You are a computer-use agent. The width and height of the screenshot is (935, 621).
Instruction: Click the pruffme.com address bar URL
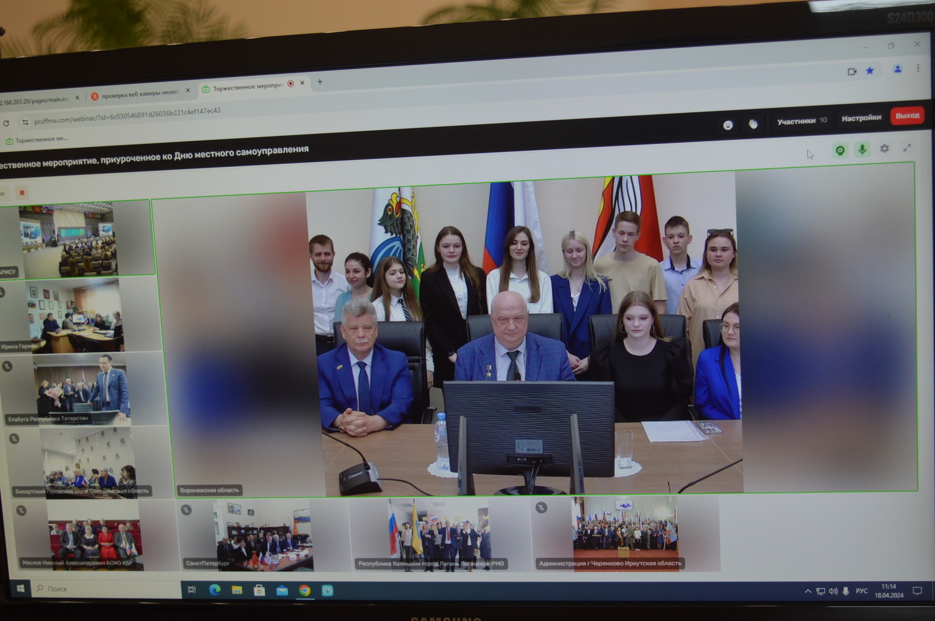pyautogui.click(x=127, y=116)
